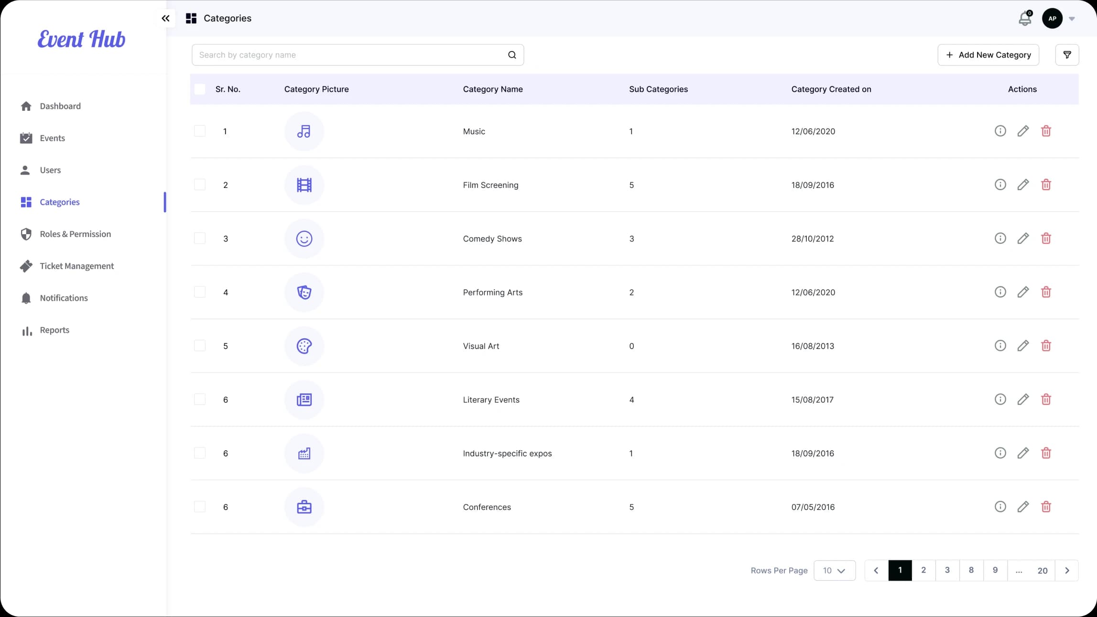Click the Literary Events delete trash icon
This screenshot has height=617, width=1097.
point(1046,399)
